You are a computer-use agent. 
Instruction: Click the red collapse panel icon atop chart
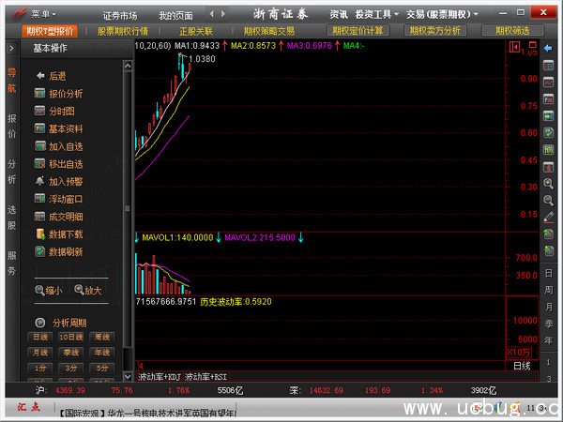click(x=514, y=47)
